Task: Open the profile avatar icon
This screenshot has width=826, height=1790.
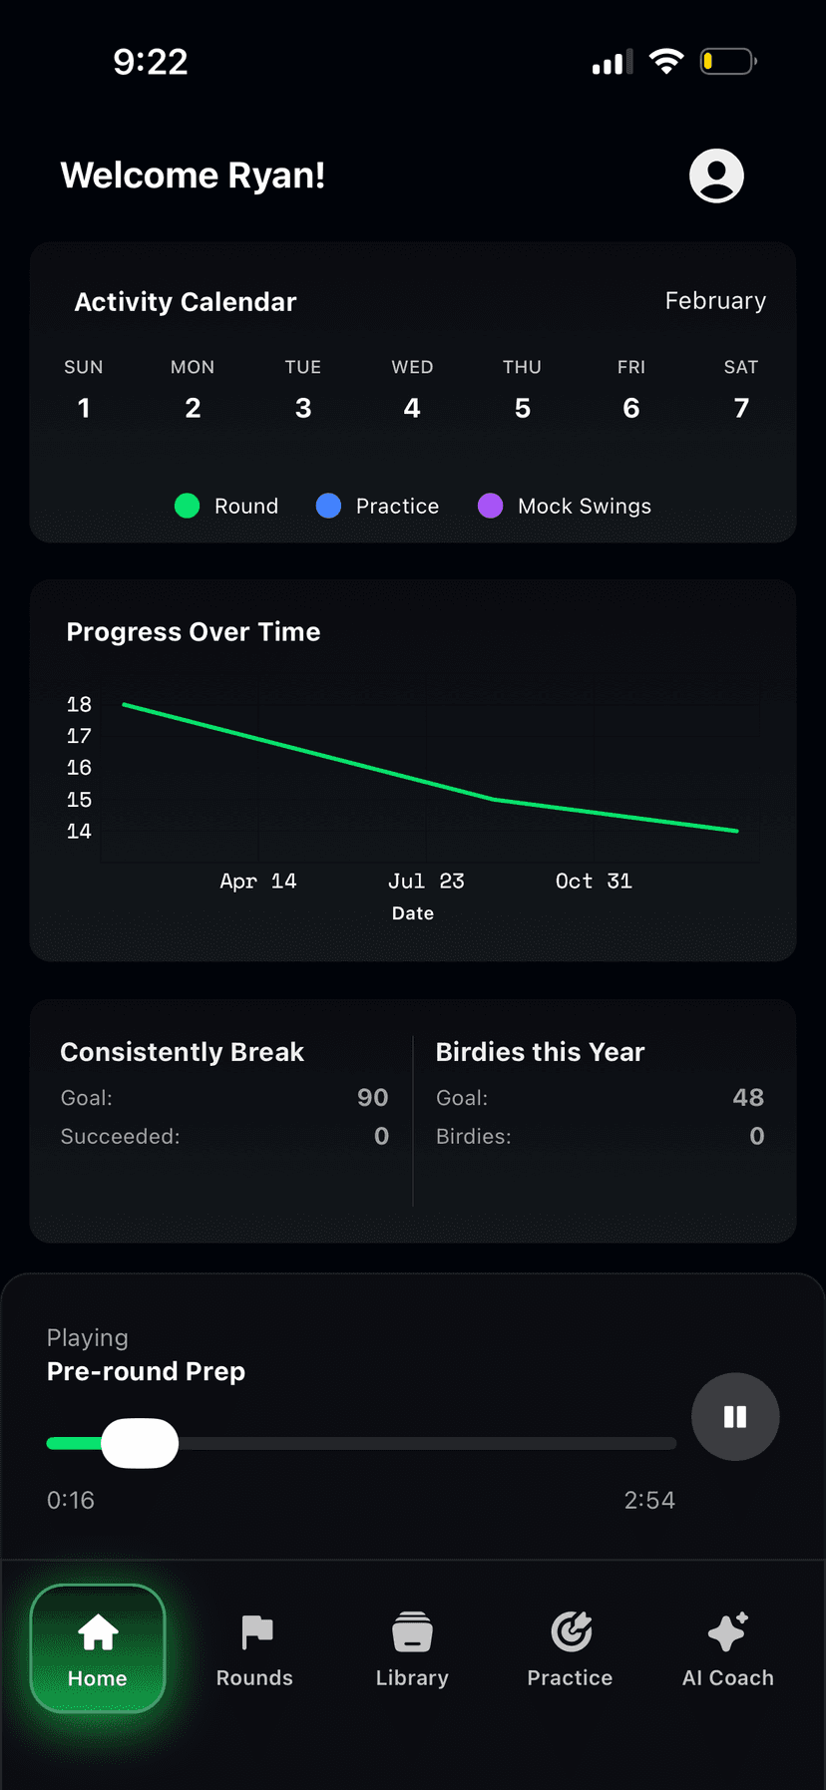Action: [x=716, y=176]
